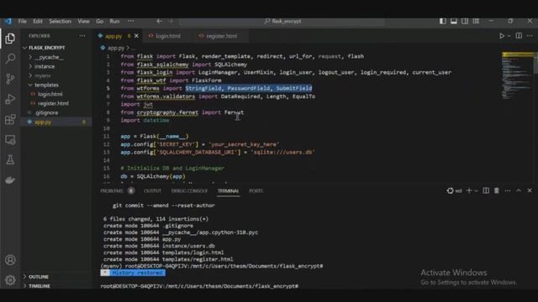The image size is (538, 302).
Task: Add a new terminal with plus icon
Action: 469,190
